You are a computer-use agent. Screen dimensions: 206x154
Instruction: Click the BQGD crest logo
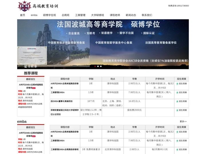pyautogui.click(x=24, y=6)
